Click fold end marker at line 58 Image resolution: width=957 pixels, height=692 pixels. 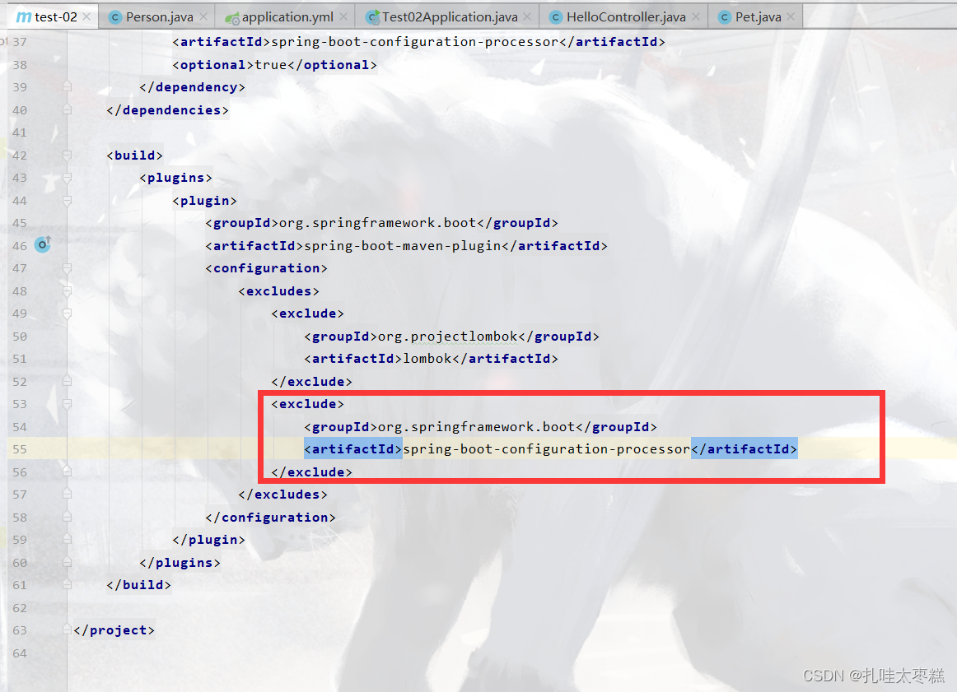(x=68, y=517)
